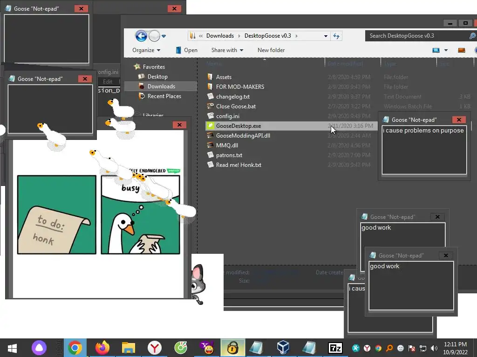Change view with the view icon
The image size is (477, 357).
click(436, 50)
